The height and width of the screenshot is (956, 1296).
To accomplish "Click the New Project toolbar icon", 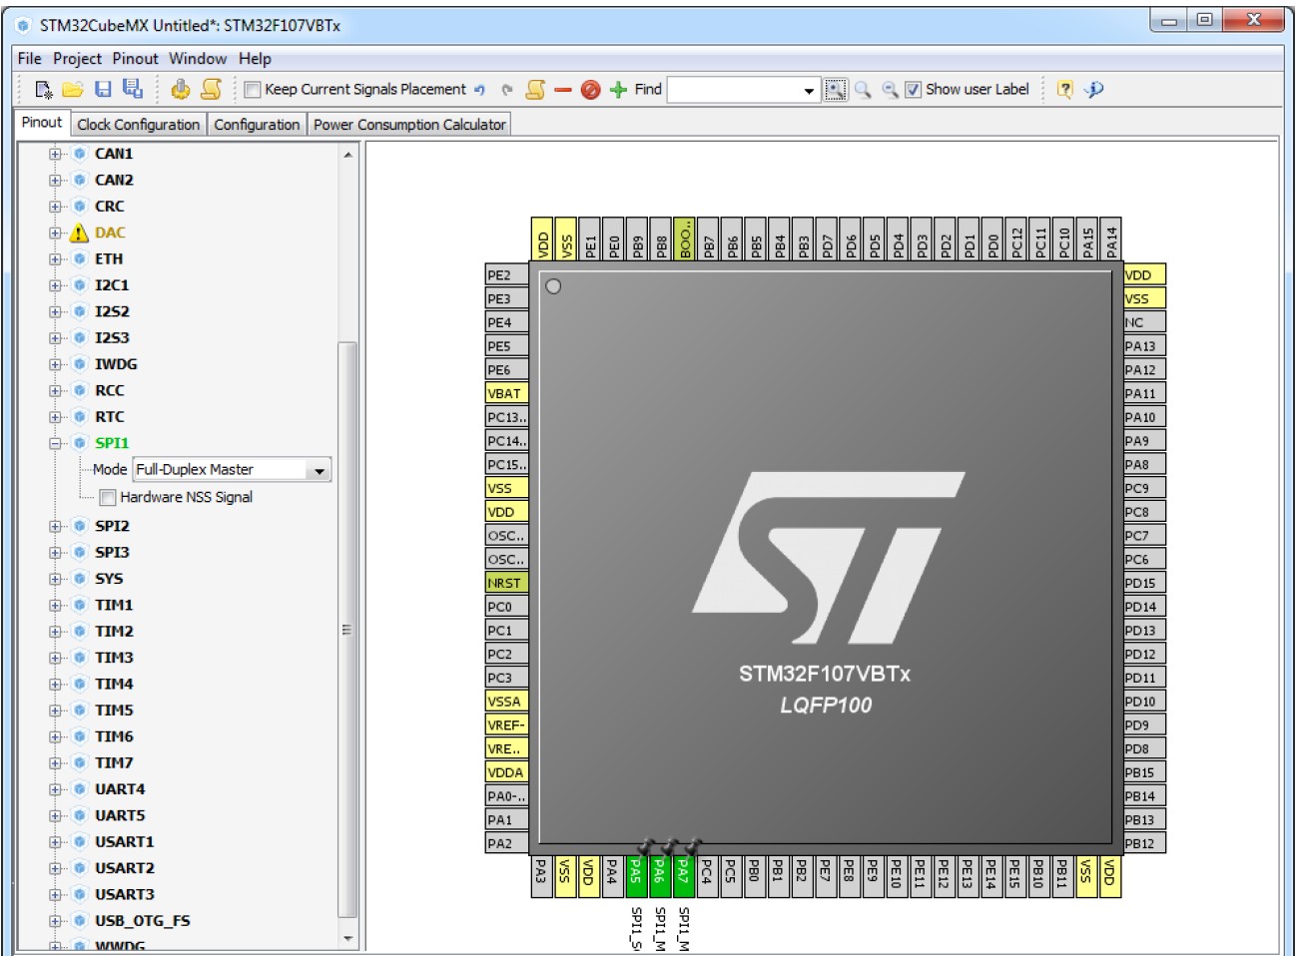I will click(43, 90).
